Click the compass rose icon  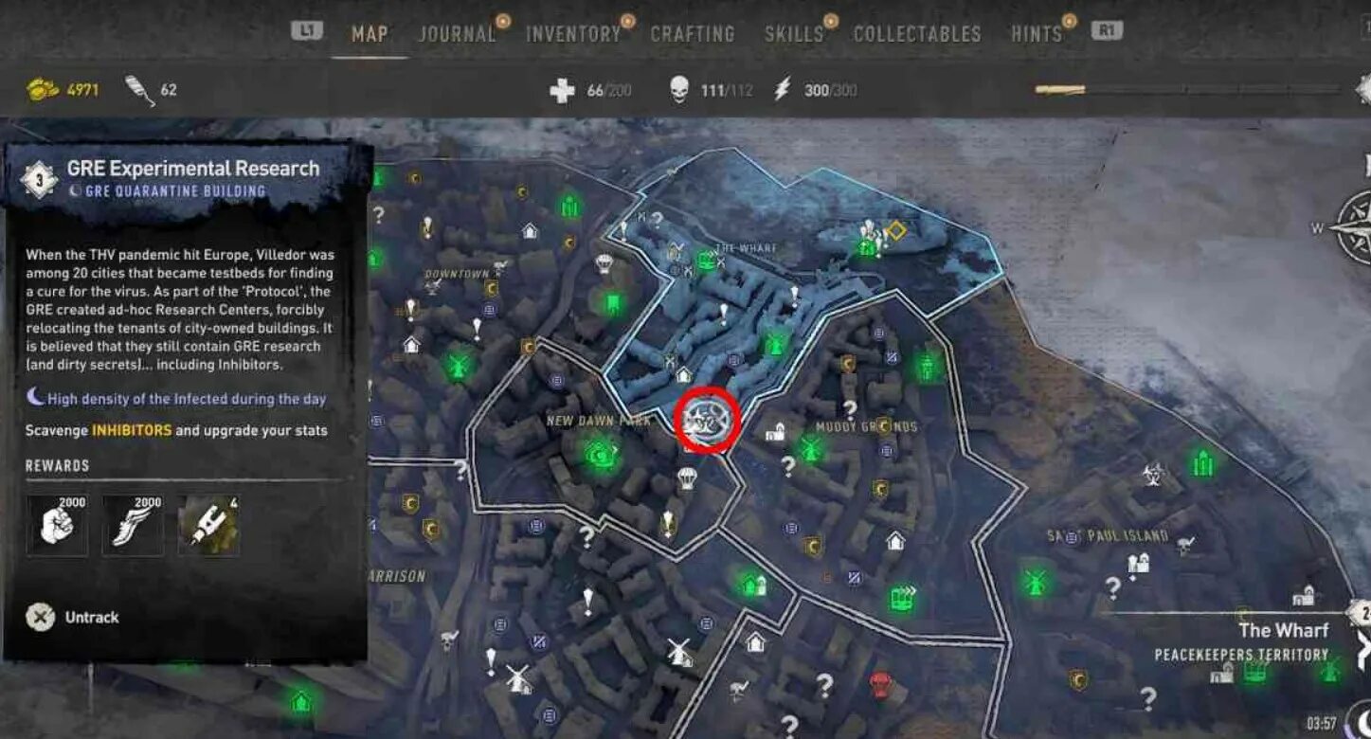click(1353, 227)
